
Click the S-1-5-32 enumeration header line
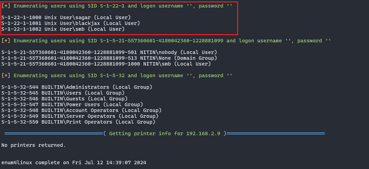coord(117,75)
